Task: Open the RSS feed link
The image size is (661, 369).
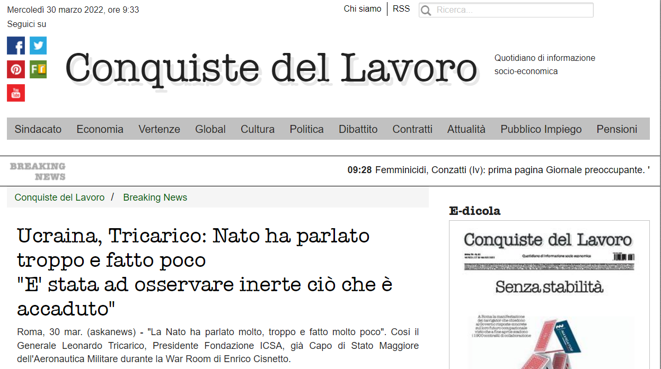Action: pyautogui.click(x=401, y=9)
